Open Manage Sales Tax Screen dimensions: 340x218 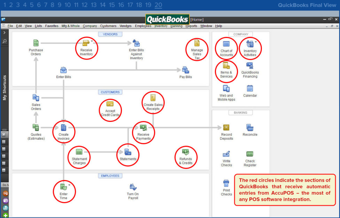point(197,43)
